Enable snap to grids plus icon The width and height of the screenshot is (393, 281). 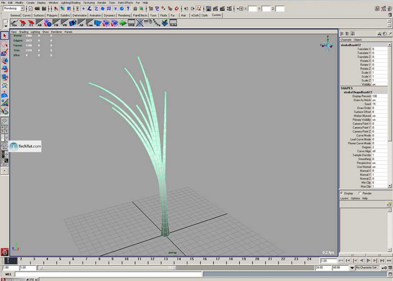click(x=84, y=9)
